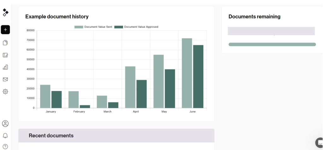Open the settings gear icon
Image resolution: width=323 pixels, height=150 pixels.
tap(5, 92)
